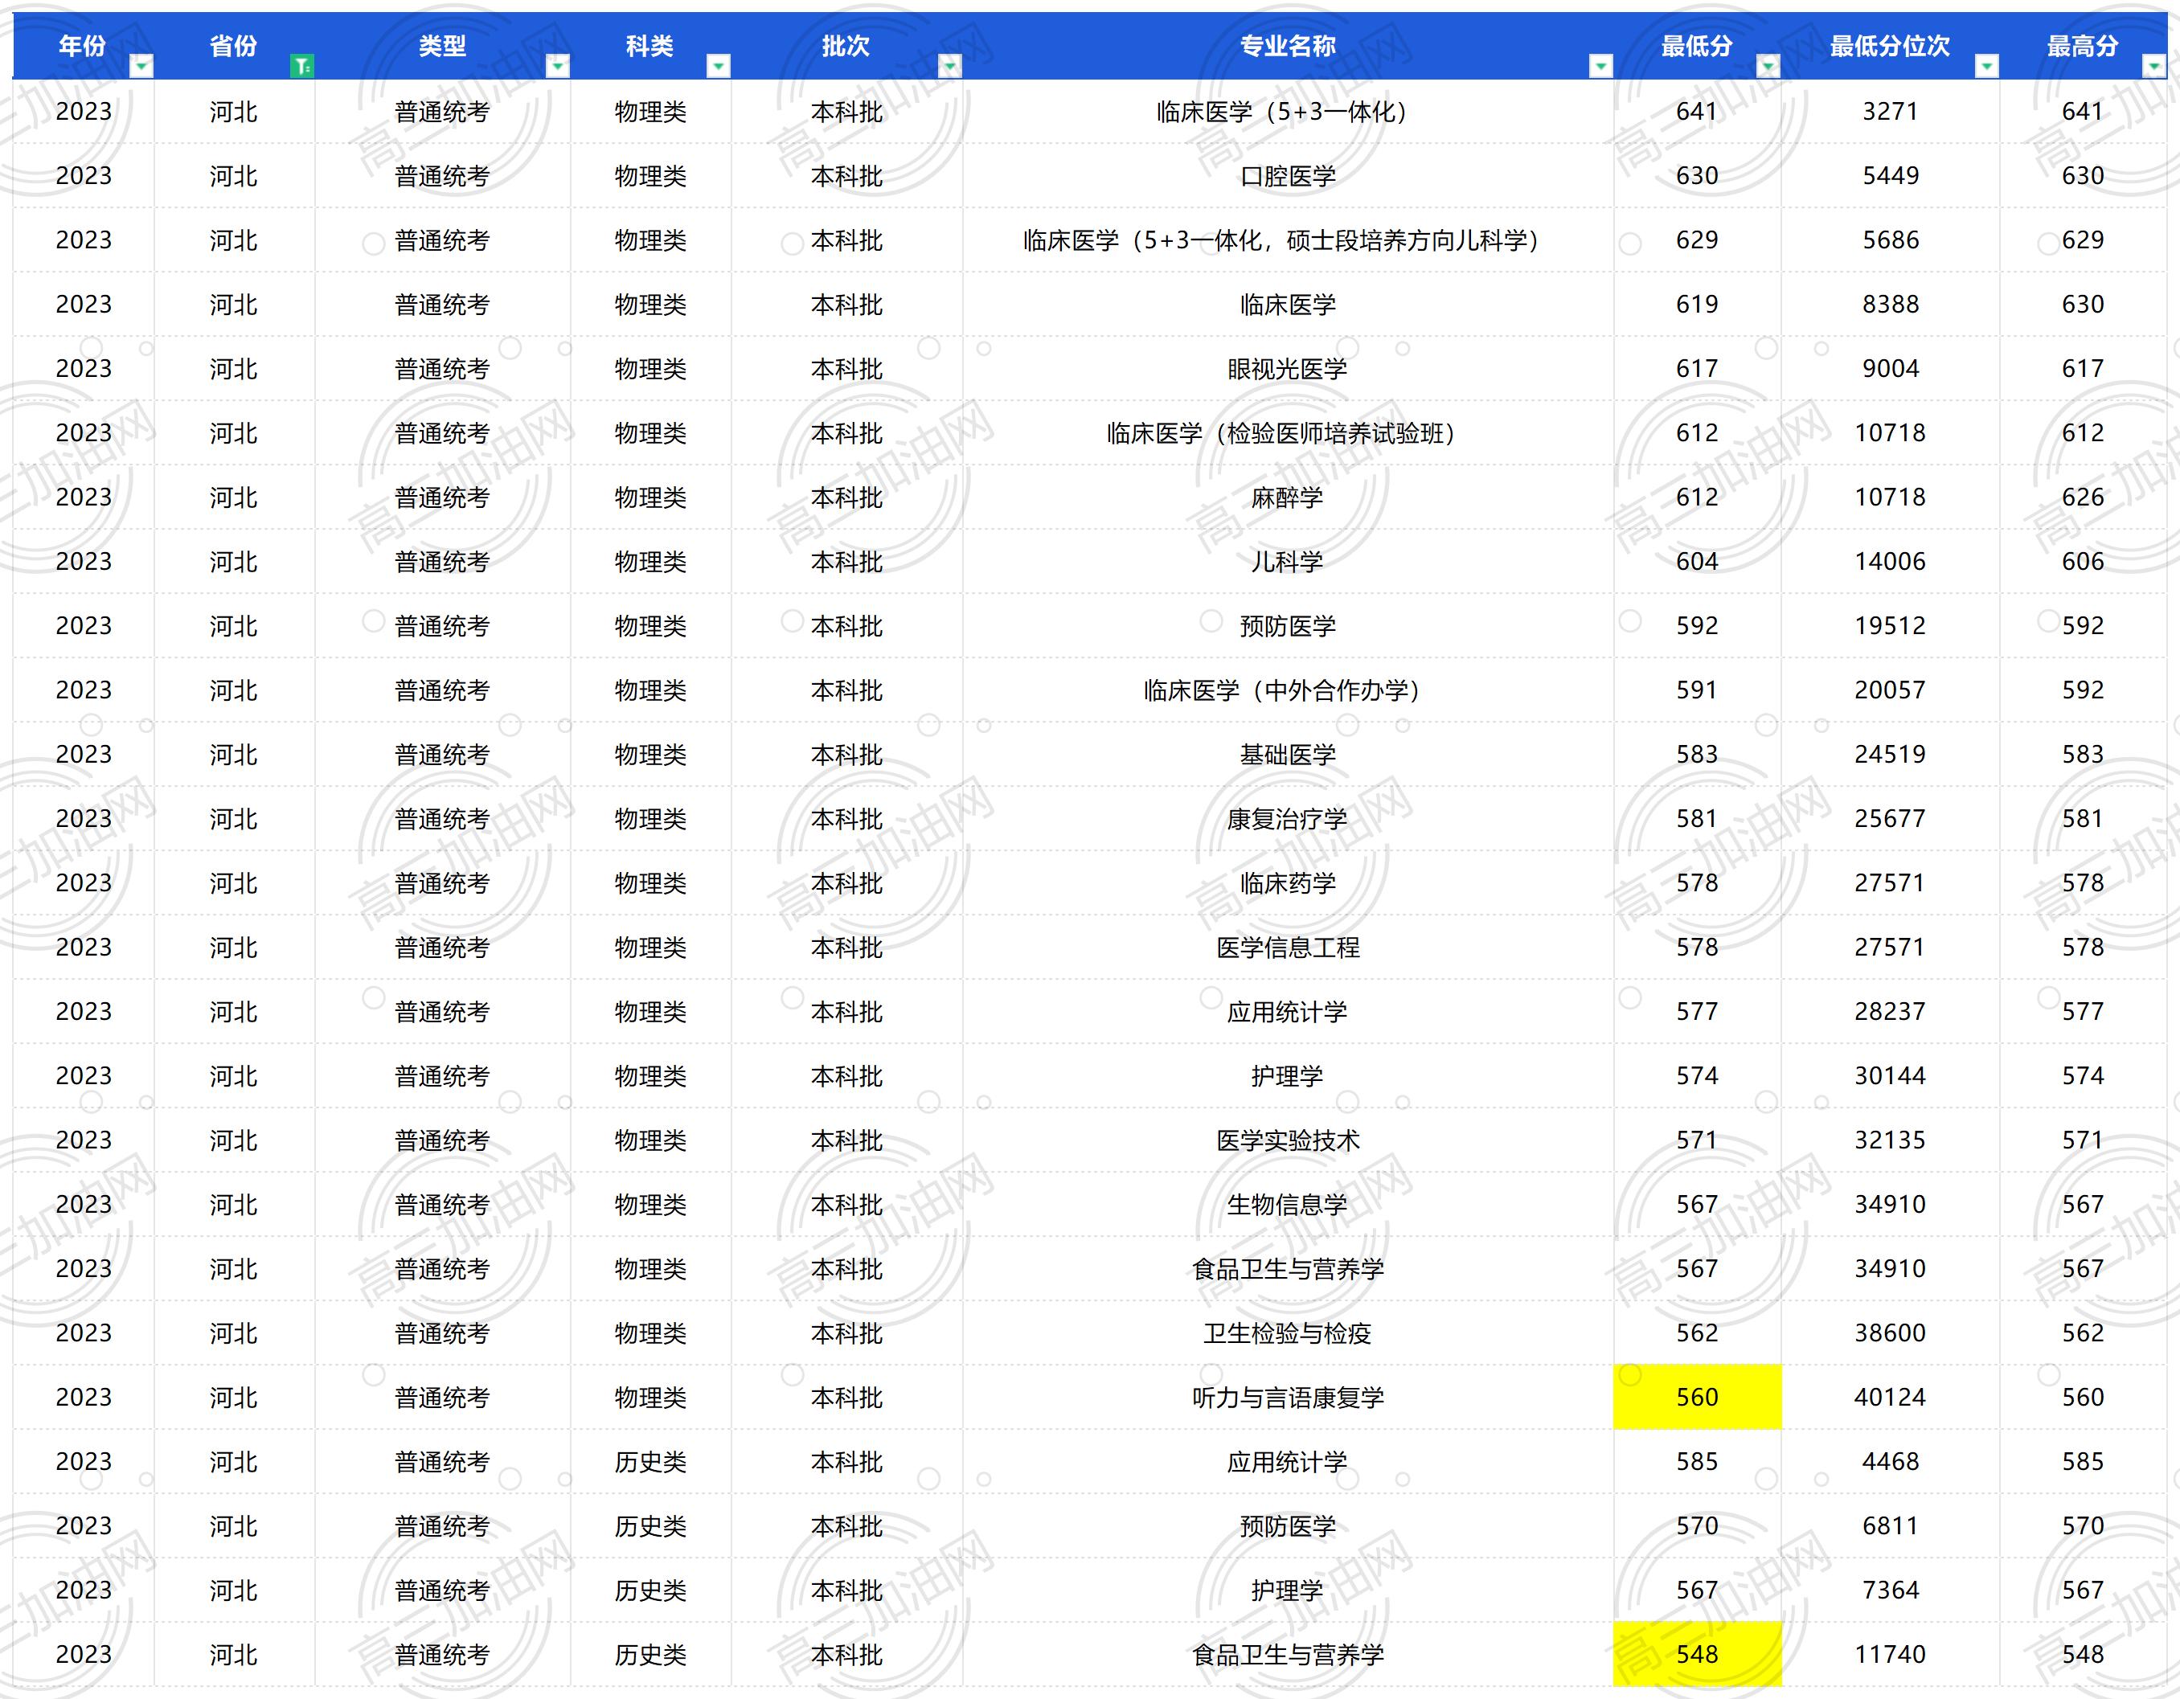
Task: Open the 最低分 column filter dropdown
Action: point(1768,66)
